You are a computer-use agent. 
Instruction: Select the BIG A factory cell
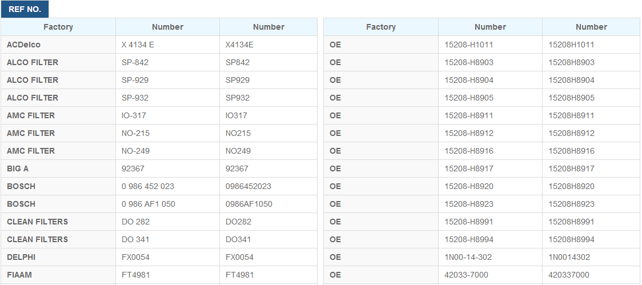[x=58, y=168]
